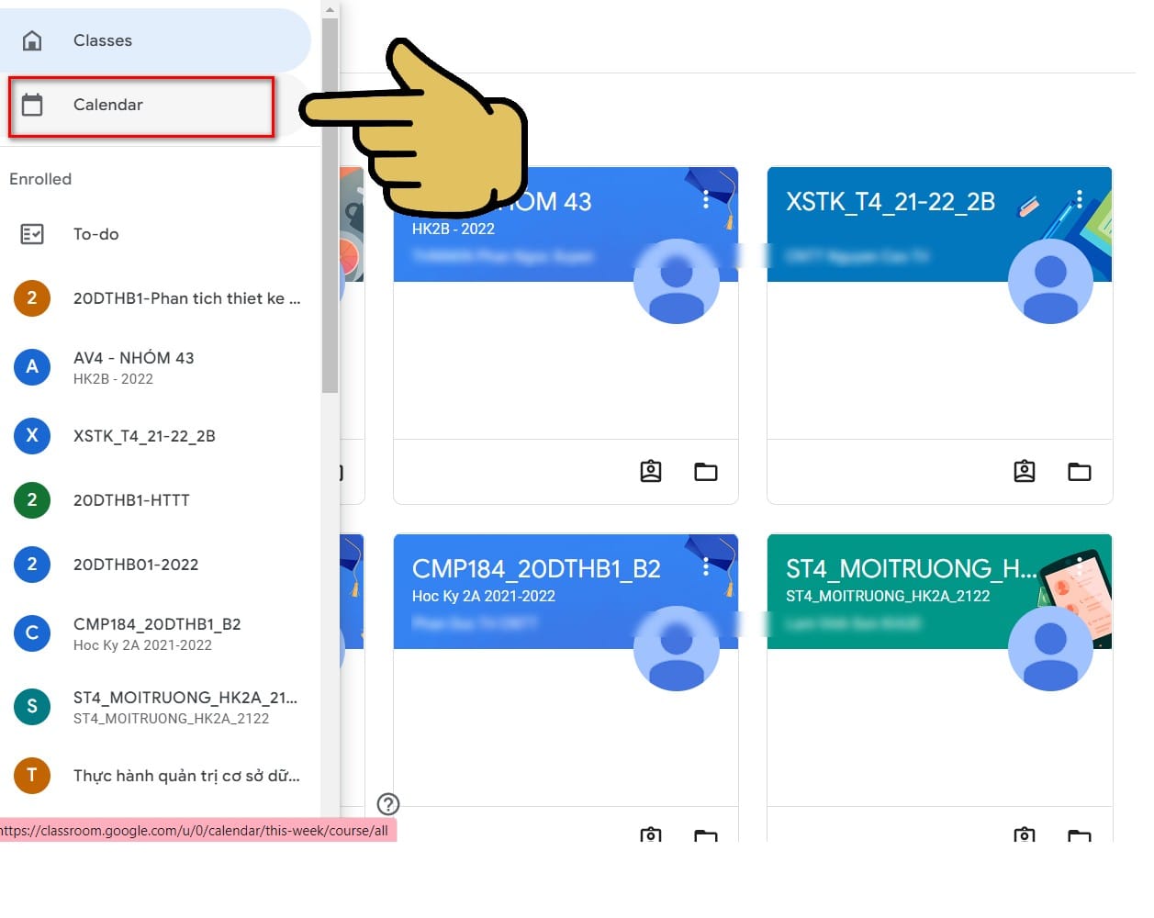1154x918 pixels.
Task: Open Drive folder icon on XSTK_T4_21-22_2B card
Action: click(x=1080, y=472)
